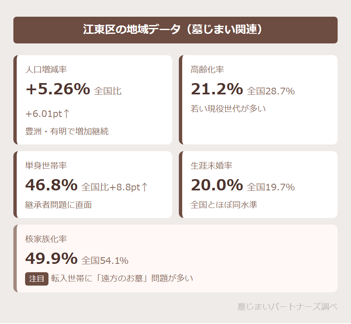Viewport: 351px width, 324px height.
Task: Click the 46.8% single household value
Action: coord(51,185)
